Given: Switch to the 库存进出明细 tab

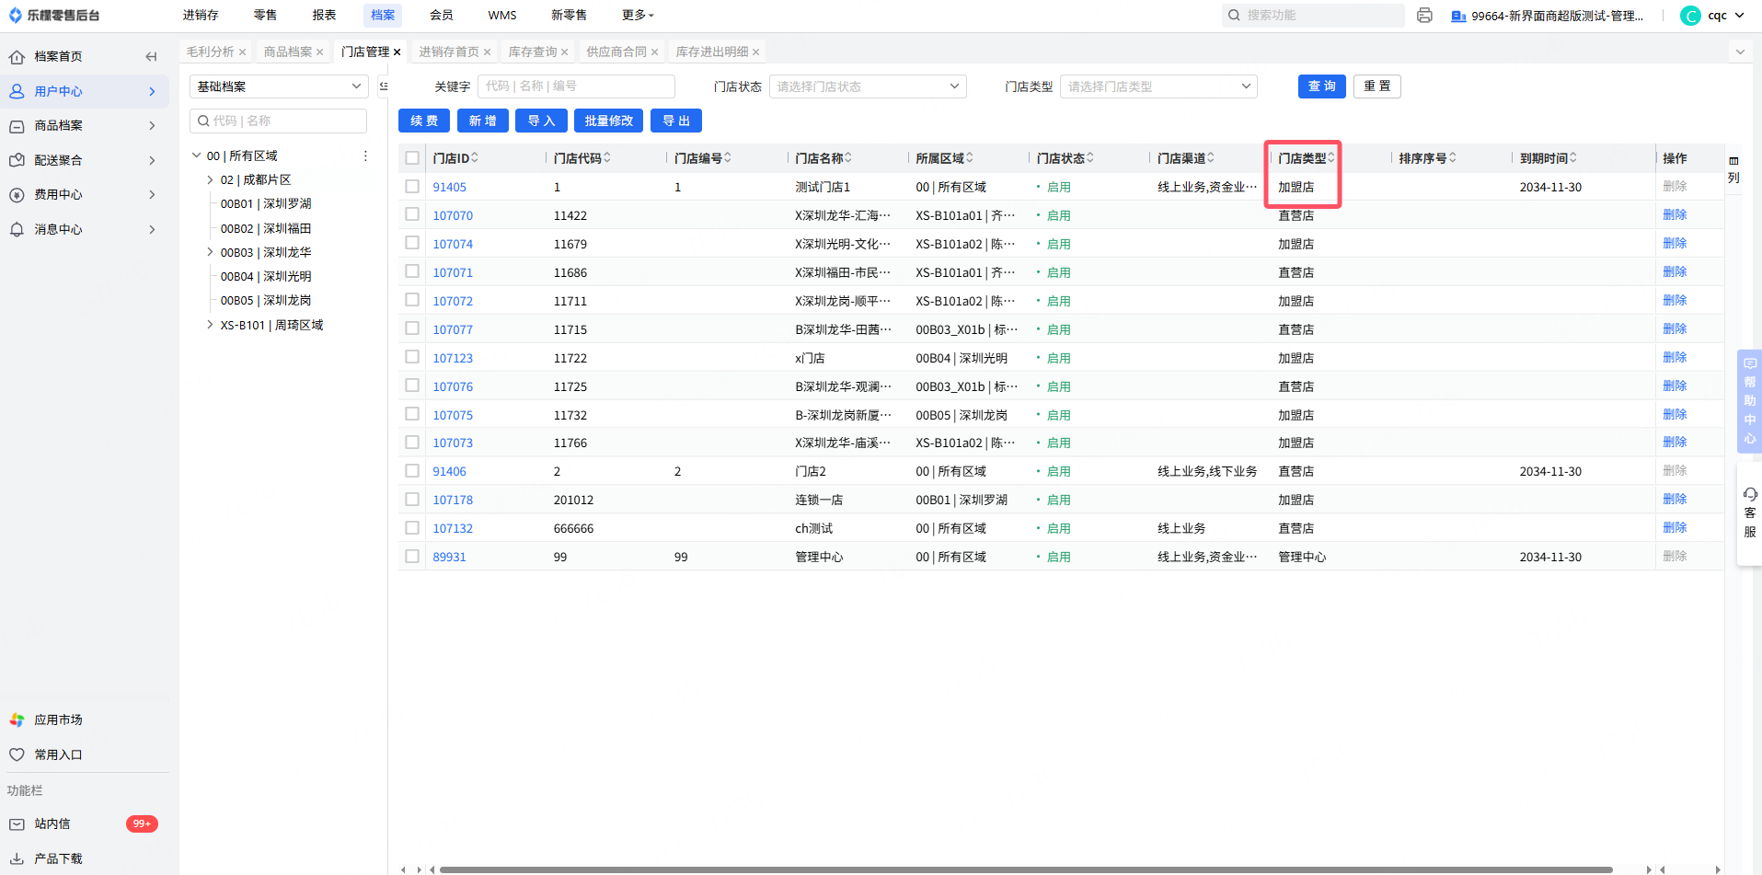Looking at the screenshot, I should [x=712, y=52].
